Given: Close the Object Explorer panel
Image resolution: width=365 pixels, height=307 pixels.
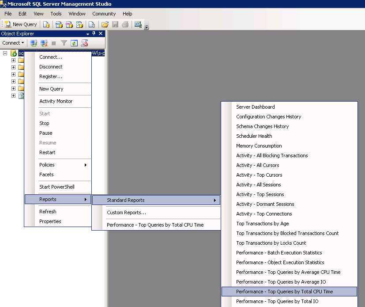Looking at the screenshot, I should (x=101, y=33).
